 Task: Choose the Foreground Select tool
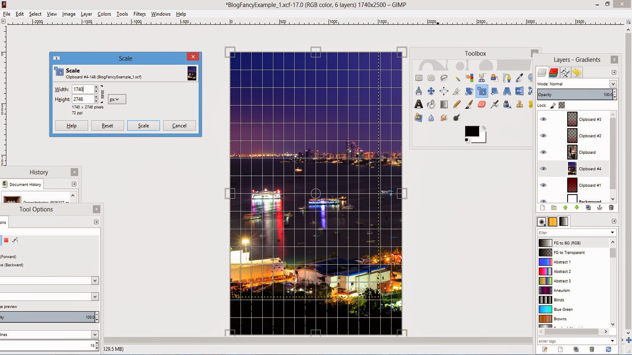point(495,78)
